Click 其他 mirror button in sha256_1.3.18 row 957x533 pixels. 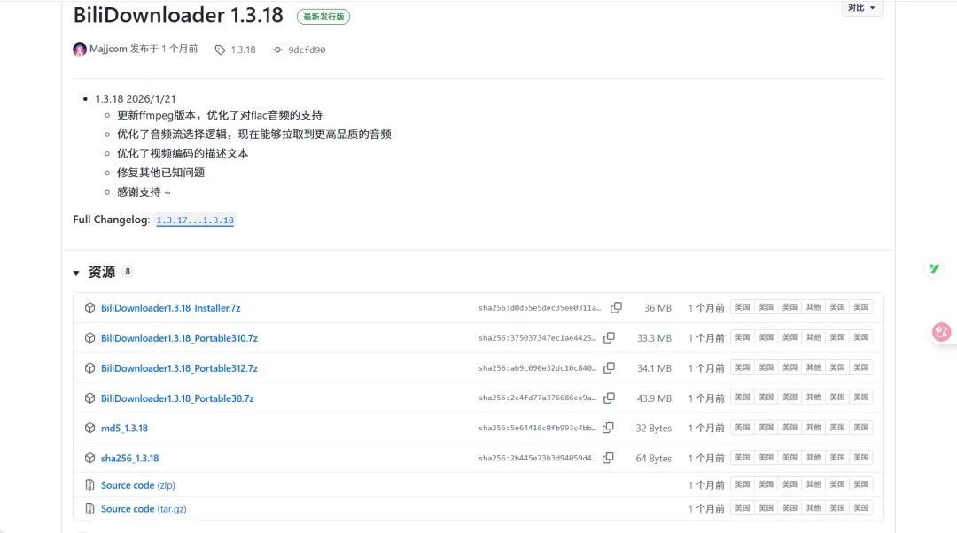(813, 458)
